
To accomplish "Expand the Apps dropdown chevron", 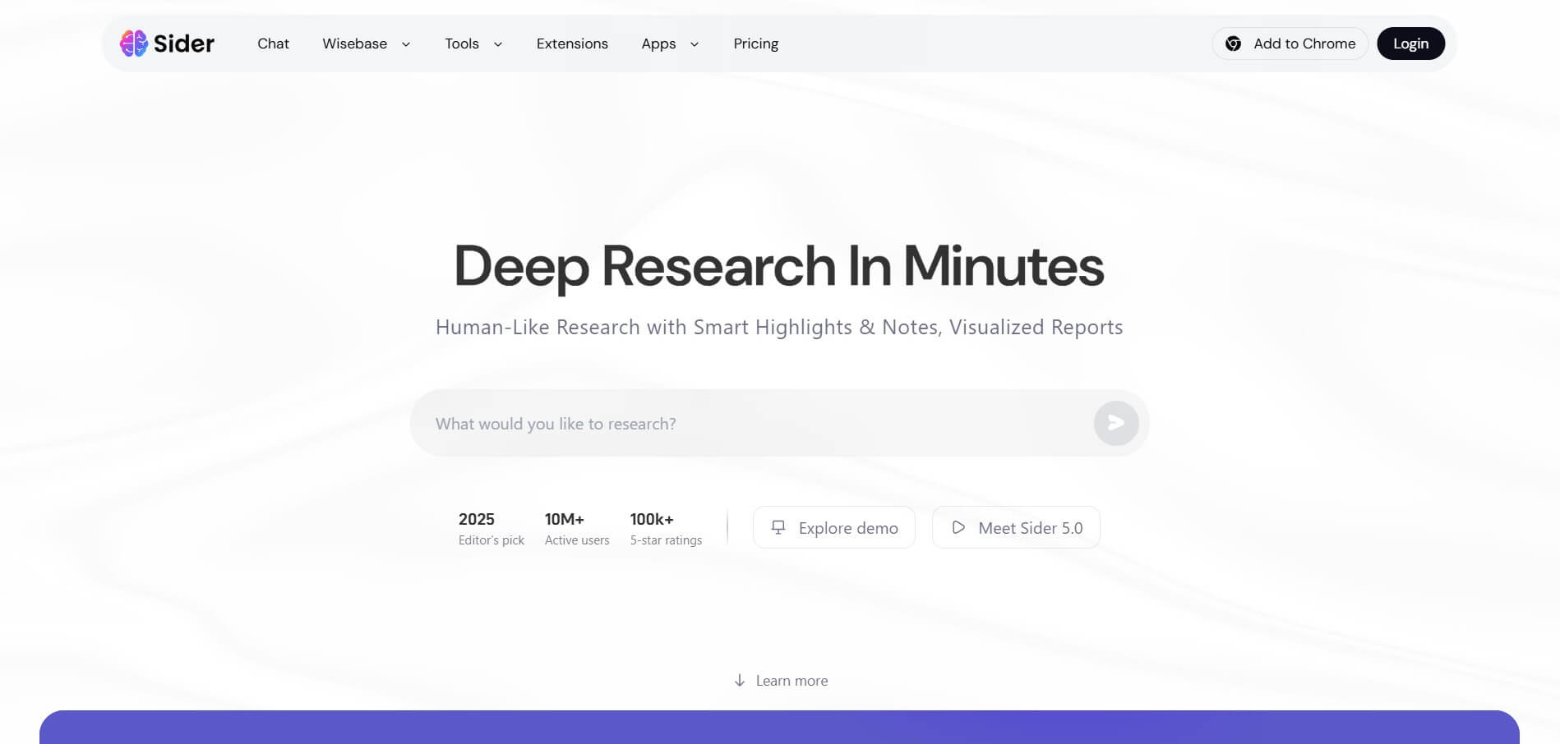I will (x=695, y=44).
